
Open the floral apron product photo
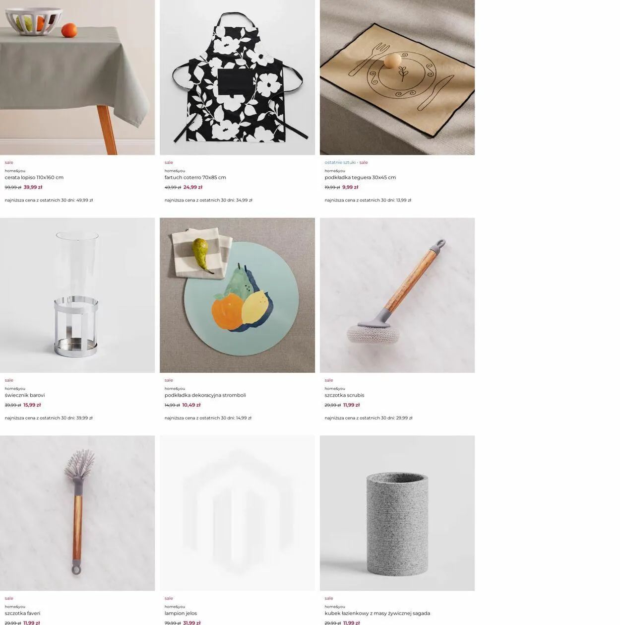click(x=237, y=77)
